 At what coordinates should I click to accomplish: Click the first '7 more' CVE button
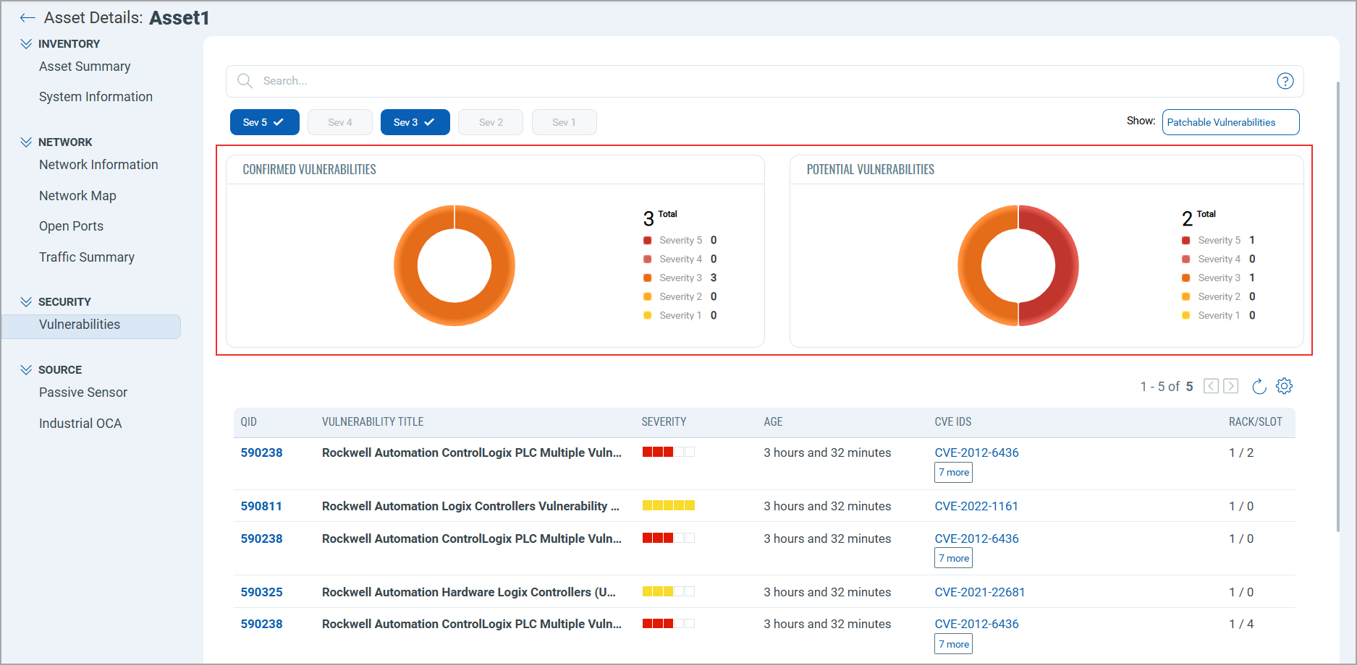[x=953, y=473]
